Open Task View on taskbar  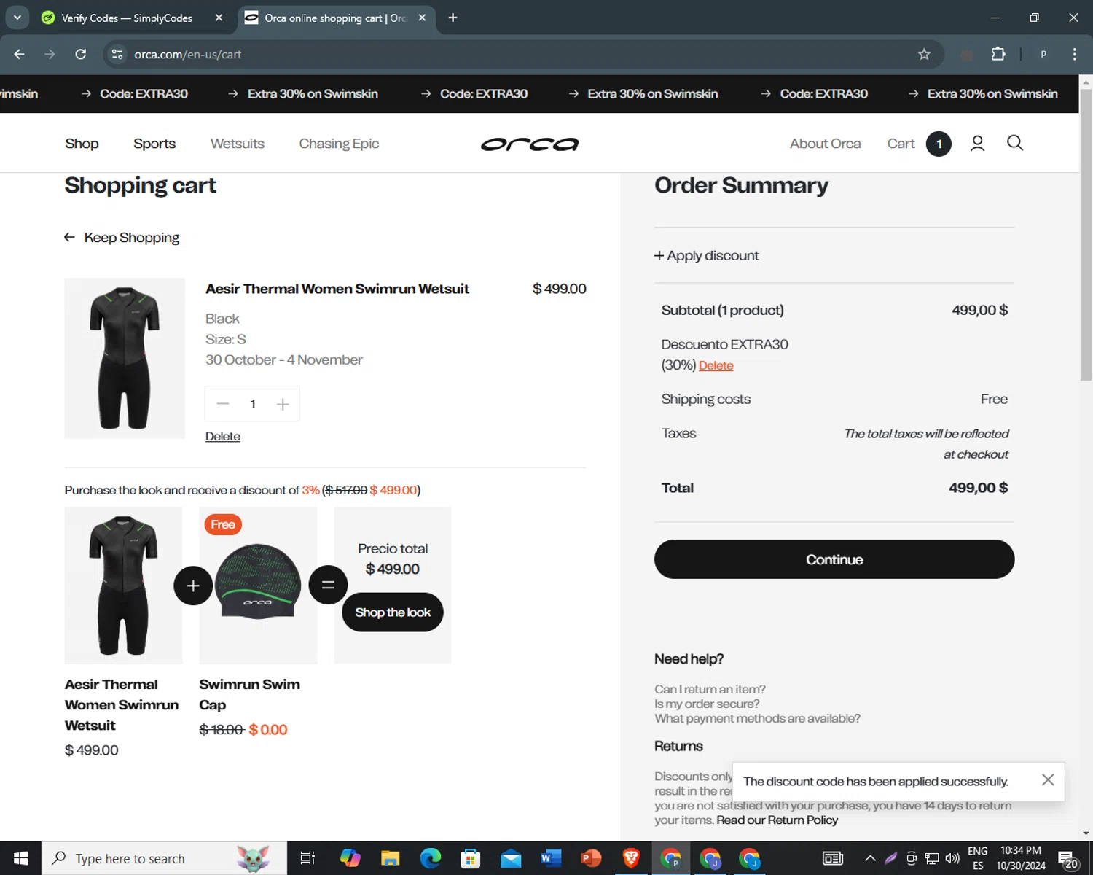pyautogui.click(x=307, y=858)
